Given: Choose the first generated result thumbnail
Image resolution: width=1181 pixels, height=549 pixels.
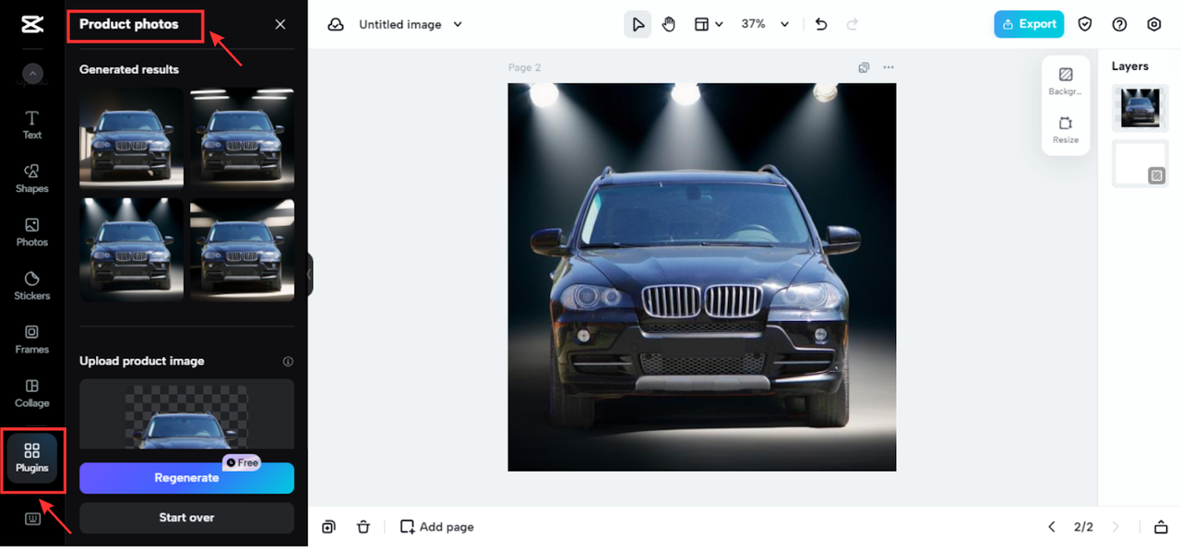Looking at the screenshot, I should 131,137.
